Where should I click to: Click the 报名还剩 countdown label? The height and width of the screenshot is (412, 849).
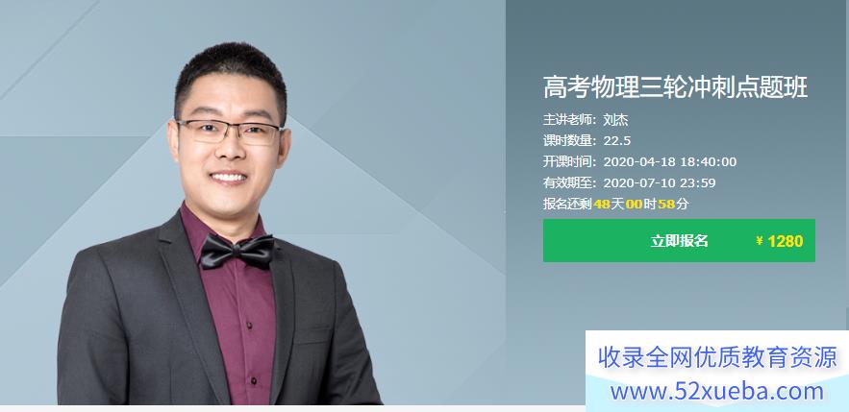click(x=567, y=205)
